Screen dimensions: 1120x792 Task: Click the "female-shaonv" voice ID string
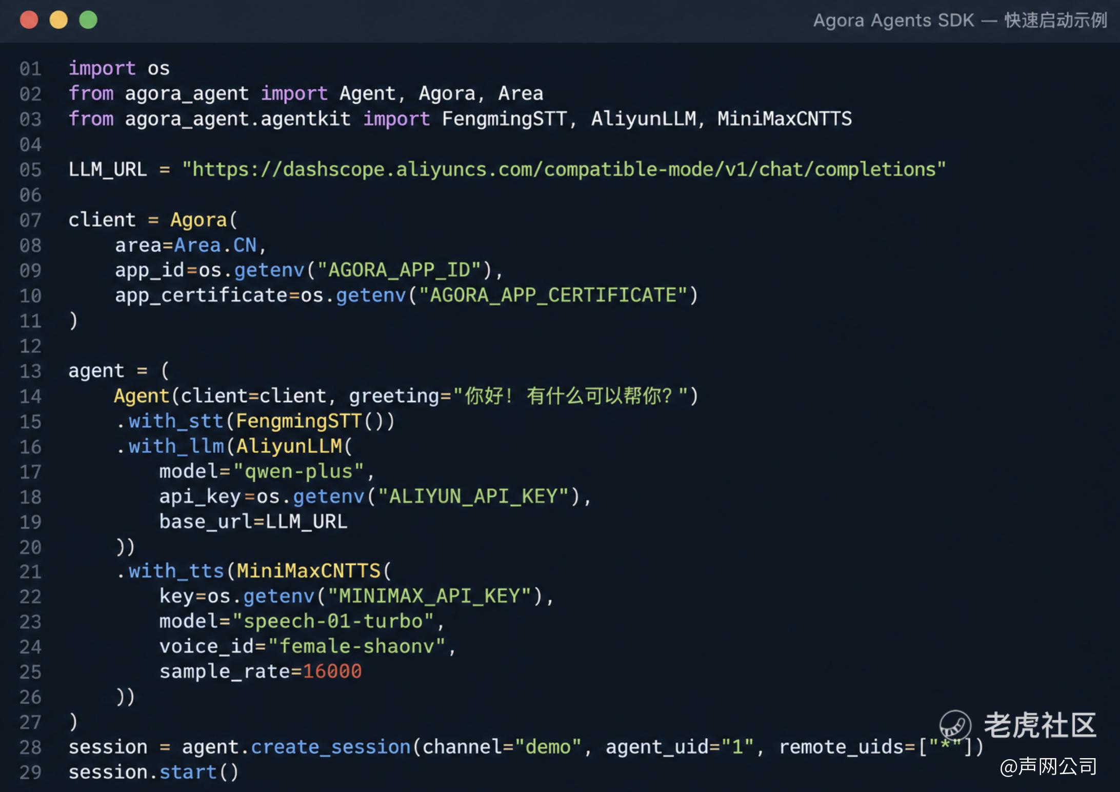click(x=356, y=646)
